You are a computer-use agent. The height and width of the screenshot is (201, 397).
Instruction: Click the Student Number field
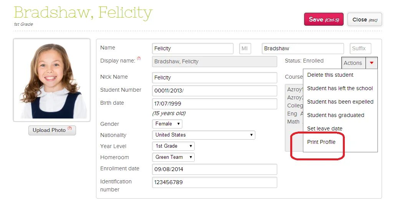click(x=215, y=91)
